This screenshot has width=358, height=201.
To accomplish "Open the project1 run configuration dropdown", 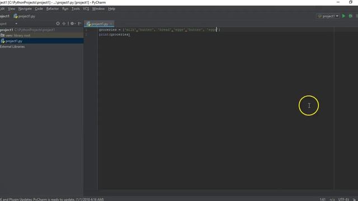I will coord(328,16).
